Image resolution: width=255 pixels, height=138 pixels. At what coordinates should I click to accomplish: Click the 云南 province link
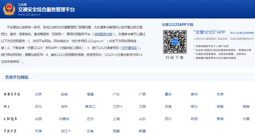[x=90, y=131]
